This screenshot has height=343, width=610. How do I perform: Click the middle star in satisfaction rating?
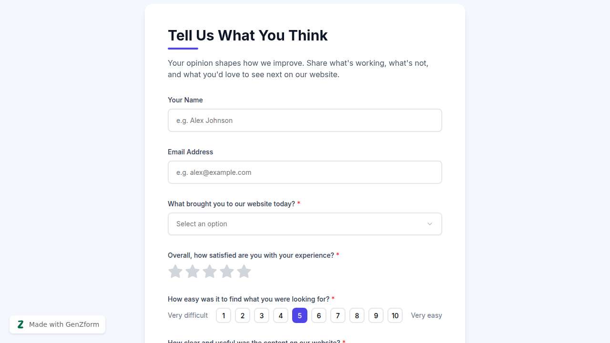(x=210, y=271)
